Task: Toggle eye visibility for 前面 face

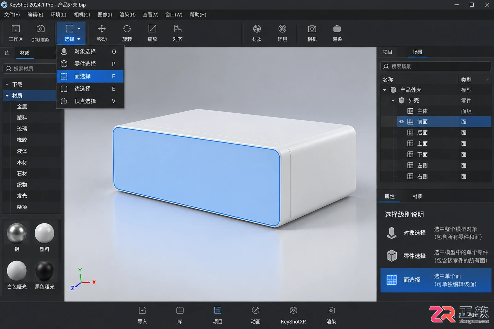Action: tap(401, 122)
